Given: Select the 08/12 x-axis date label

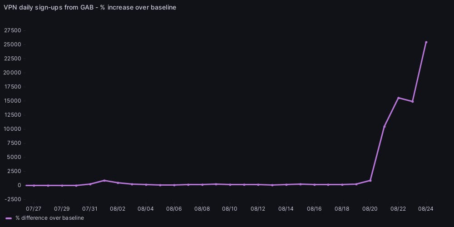Looking at the screenshot, I should pos(258,209).
